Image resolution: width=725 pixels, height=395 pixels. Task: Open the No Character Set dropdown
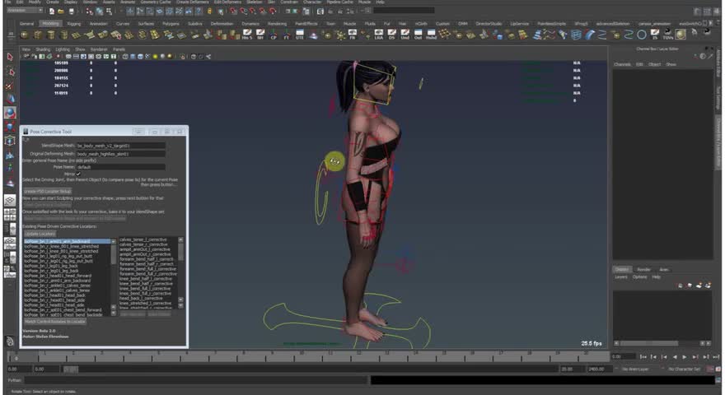[x=684, y=369]
